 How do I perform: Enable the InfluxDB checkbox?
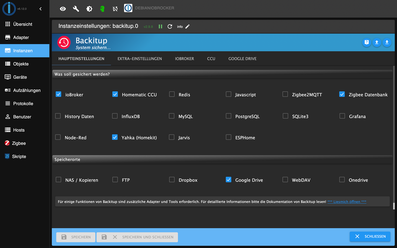click(115, 116)
